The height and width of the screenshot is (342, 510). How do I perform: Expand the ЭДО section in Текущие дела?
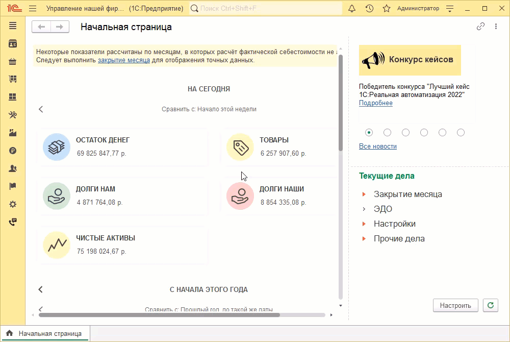point(364,208)
